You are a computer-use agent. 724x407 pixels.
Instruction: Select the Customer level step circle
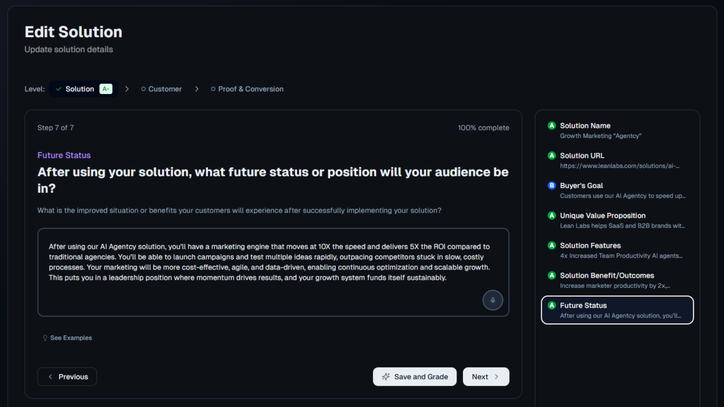click(x=143, y=89)
